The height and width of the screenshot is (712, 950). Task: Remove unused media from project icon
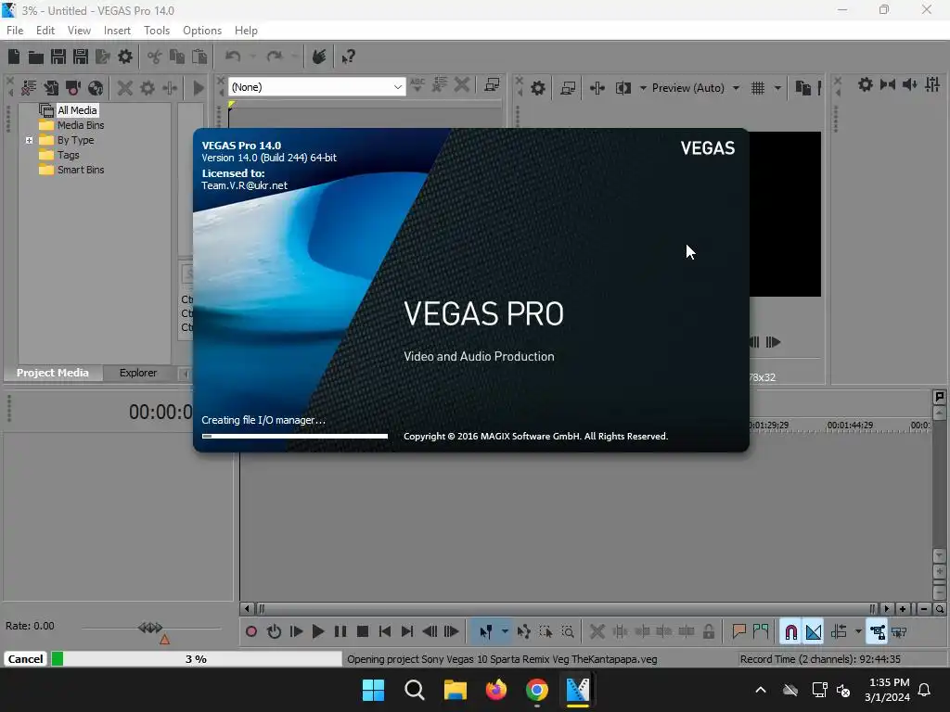coord(29,88)
